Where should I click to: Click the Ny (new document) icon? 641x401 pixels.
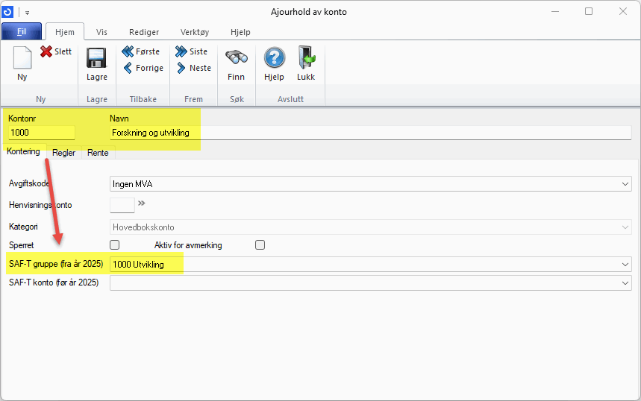tap(22, 60)
